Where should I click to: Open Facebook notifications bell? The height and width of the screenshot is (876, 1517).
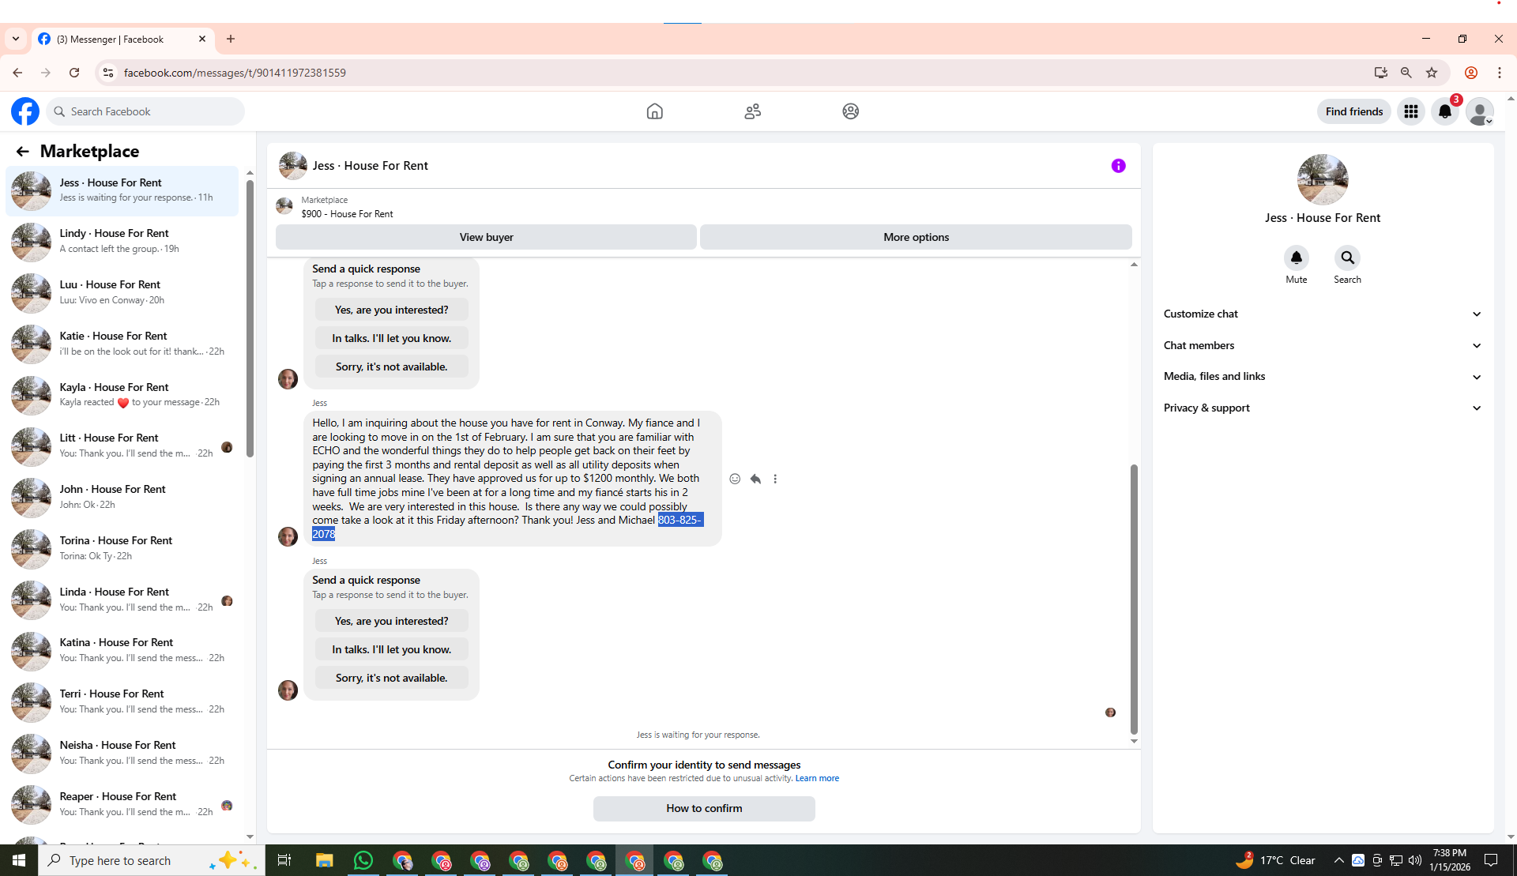1444,111
